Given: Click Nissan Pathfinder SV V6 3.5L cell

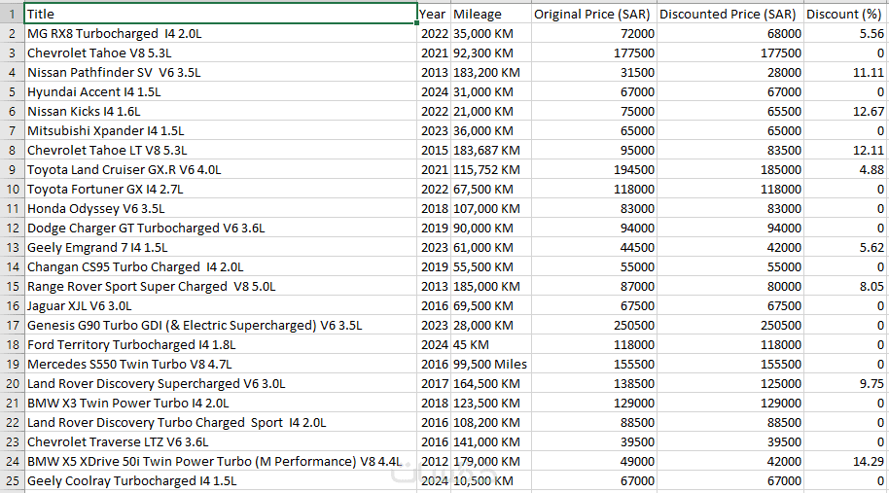Looking at the screenshot, I should [x=221, y=73].
